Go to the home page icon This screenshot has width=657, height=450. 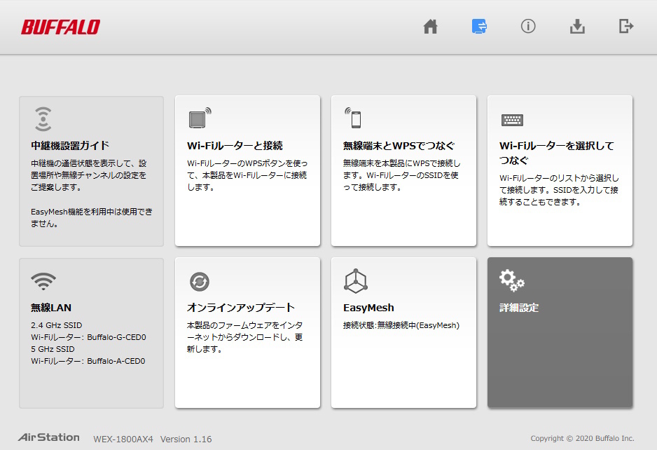click(430, 27)
